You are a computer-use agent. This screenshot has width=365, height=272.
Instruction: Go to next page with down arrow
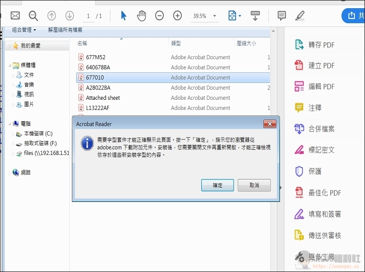click(69, 16)
